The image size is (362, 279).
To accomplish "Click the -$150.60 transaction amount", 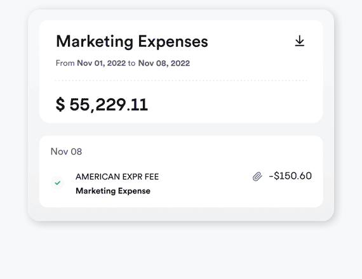I will click(x=290, y=176).
